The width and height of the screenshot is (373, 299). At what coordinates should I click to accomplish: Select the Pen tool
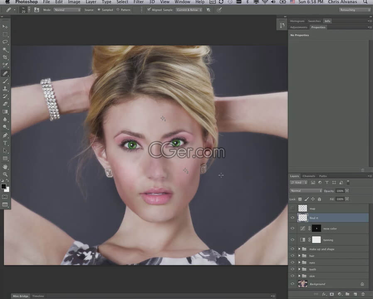coord(5,135)
